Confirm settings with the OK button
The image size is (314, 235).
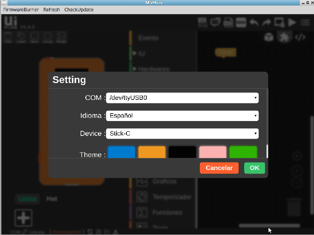pos(254,168)
